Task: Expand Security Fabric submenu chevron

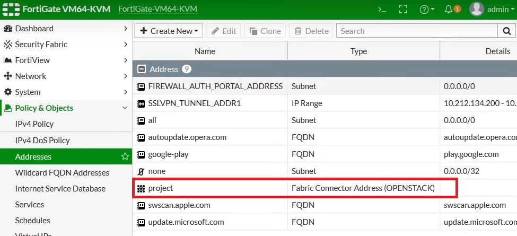Action: click(125, 45)
